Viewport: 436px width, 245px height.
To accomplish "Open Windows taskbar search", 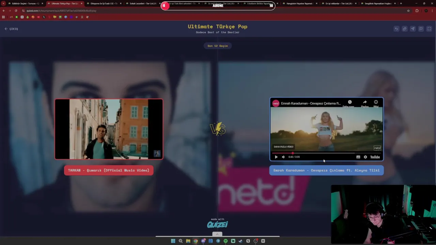I will click(181, 241).
